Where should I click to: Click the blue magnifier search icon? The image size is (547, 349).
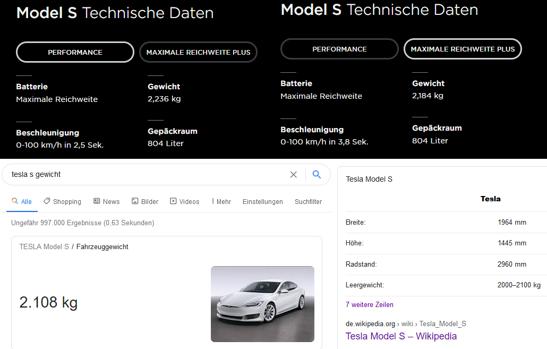[x=317, y=174]
